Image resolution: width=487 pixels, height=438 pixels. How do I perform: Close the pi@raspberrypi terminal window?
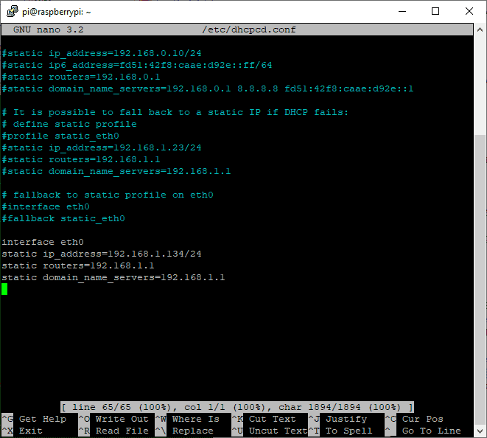point(469,12)
